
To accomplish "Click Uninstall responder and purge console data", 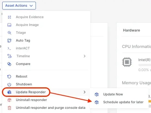I will [x=51, y=108].
